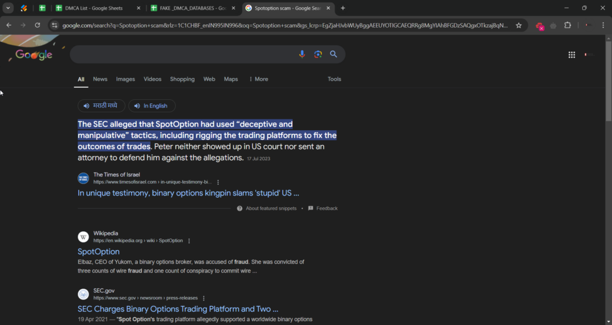Open 'SEC Charges Binary Options Trading Platform' link

(x=178, y=309)
